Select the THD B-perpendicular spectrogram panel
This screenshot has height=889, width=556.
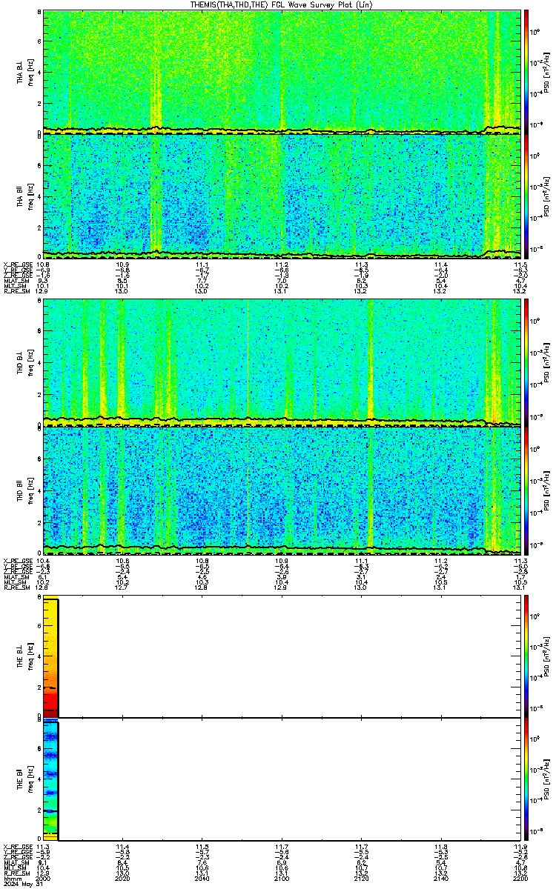[281, 362]
